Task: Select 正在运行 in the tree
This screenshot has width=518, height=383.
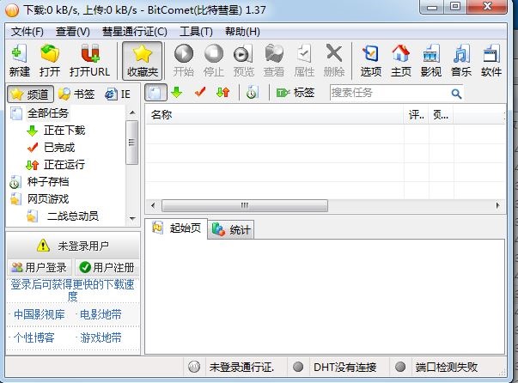Action: click(x=64, y=164)
